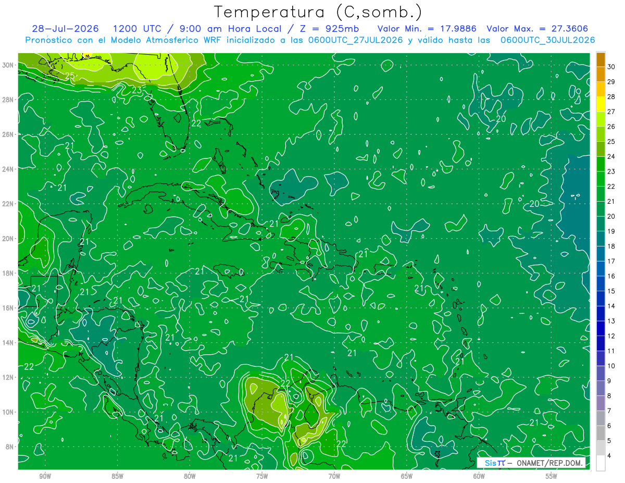Pick the white swatch below 4 on scale
This screenshot has height=483, width=625.
(x=601, y=463)
